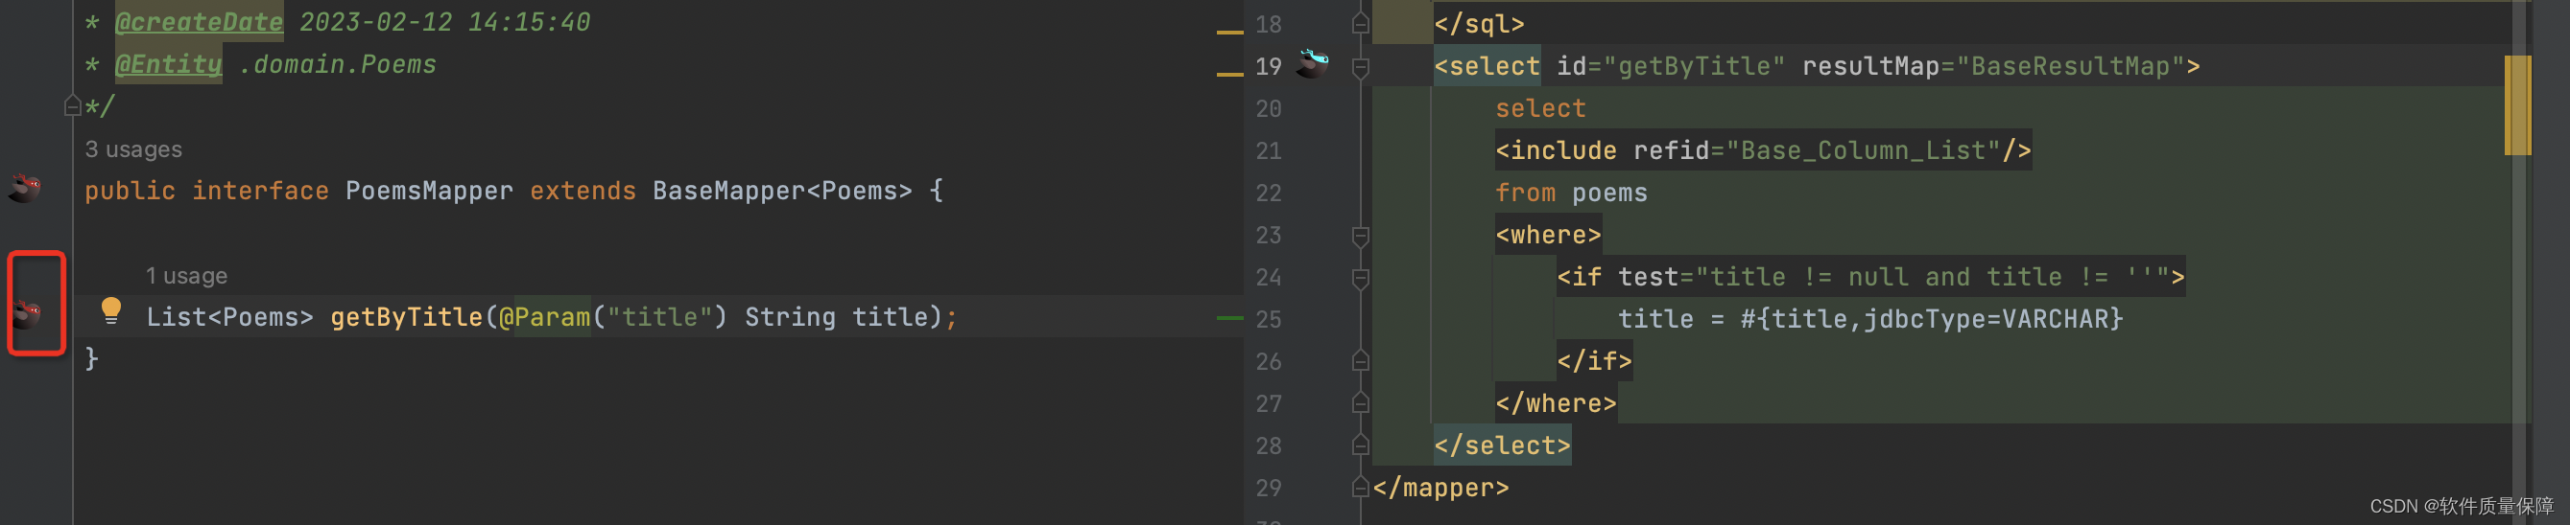Open the '1 usage' hint above getByTitle
2570x525 pixels.
tap(186, 276)
